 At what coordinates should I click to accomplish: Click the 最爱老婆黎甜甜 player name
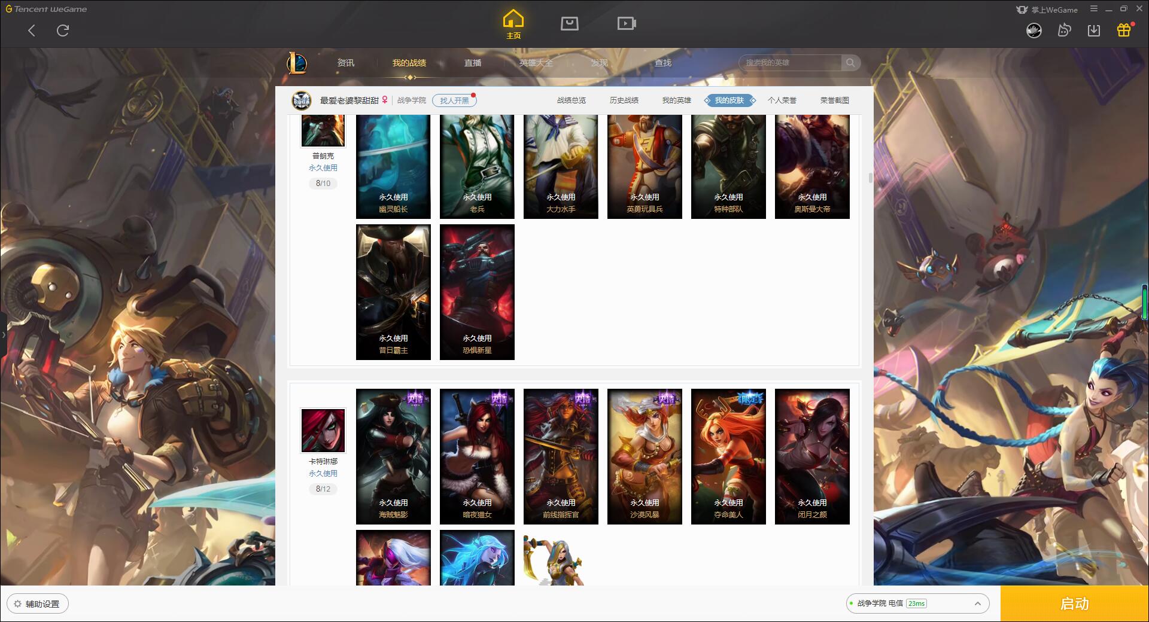349,100
